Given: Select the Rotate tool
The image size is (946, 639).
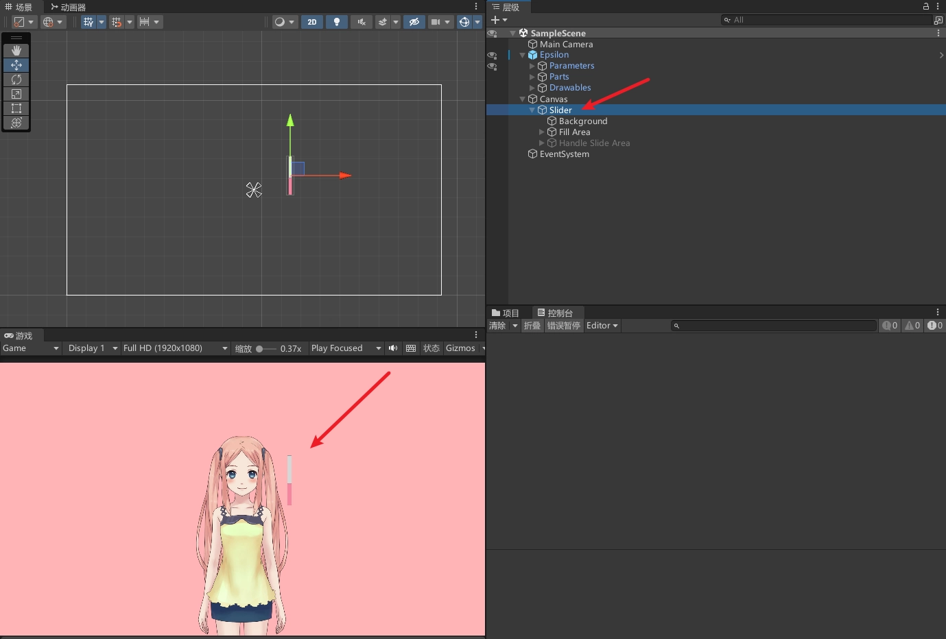Looking at the screenshot, I should click(x=16, y=80).
